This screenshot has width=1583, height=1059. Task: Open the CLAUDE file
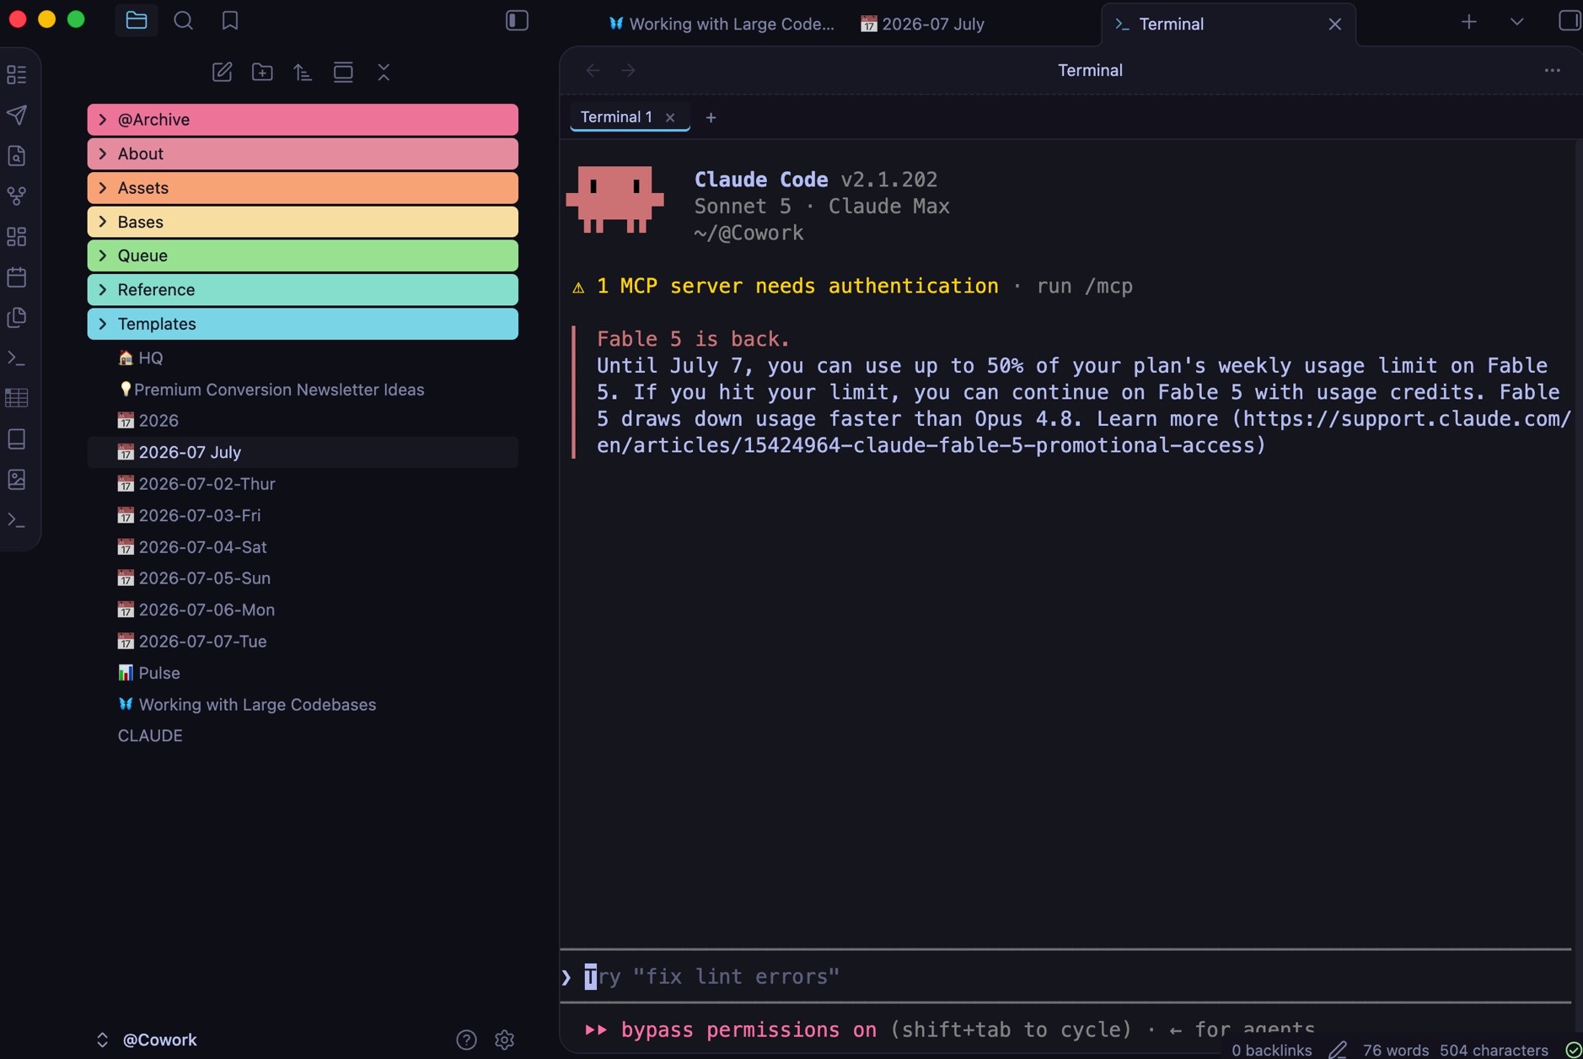pos(303,735)
